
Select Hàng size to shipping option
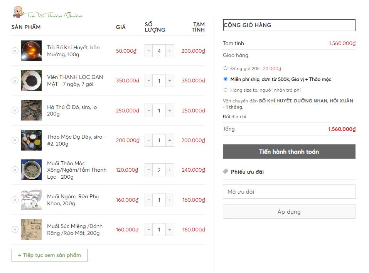(226, 90)
